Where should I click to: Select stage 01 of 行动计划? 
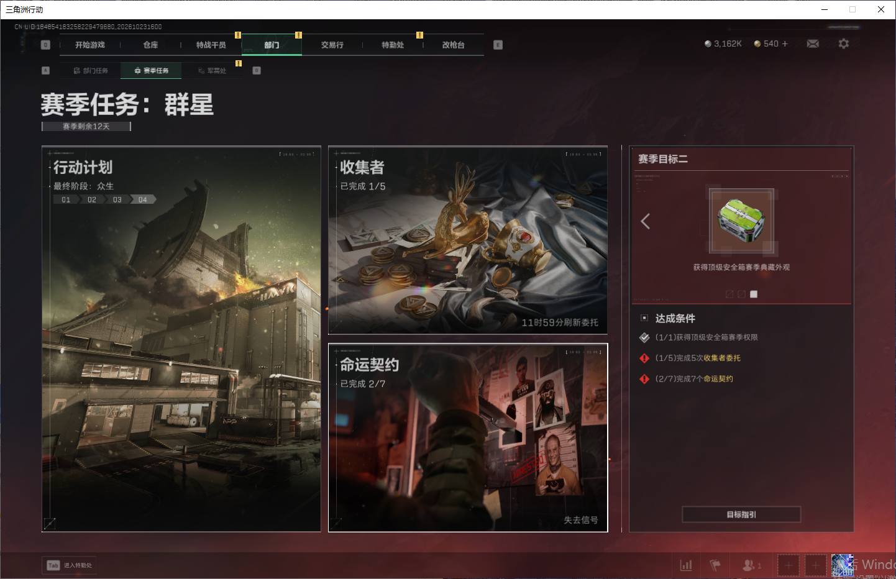coord(66,199)
